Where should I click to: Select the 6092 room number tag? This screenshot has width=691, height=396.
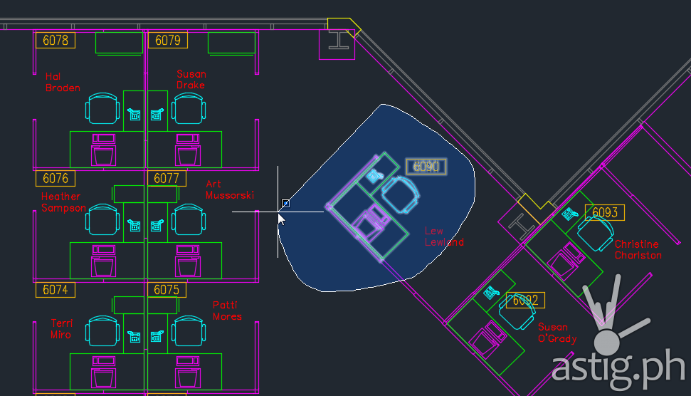[x=525, y=301]
